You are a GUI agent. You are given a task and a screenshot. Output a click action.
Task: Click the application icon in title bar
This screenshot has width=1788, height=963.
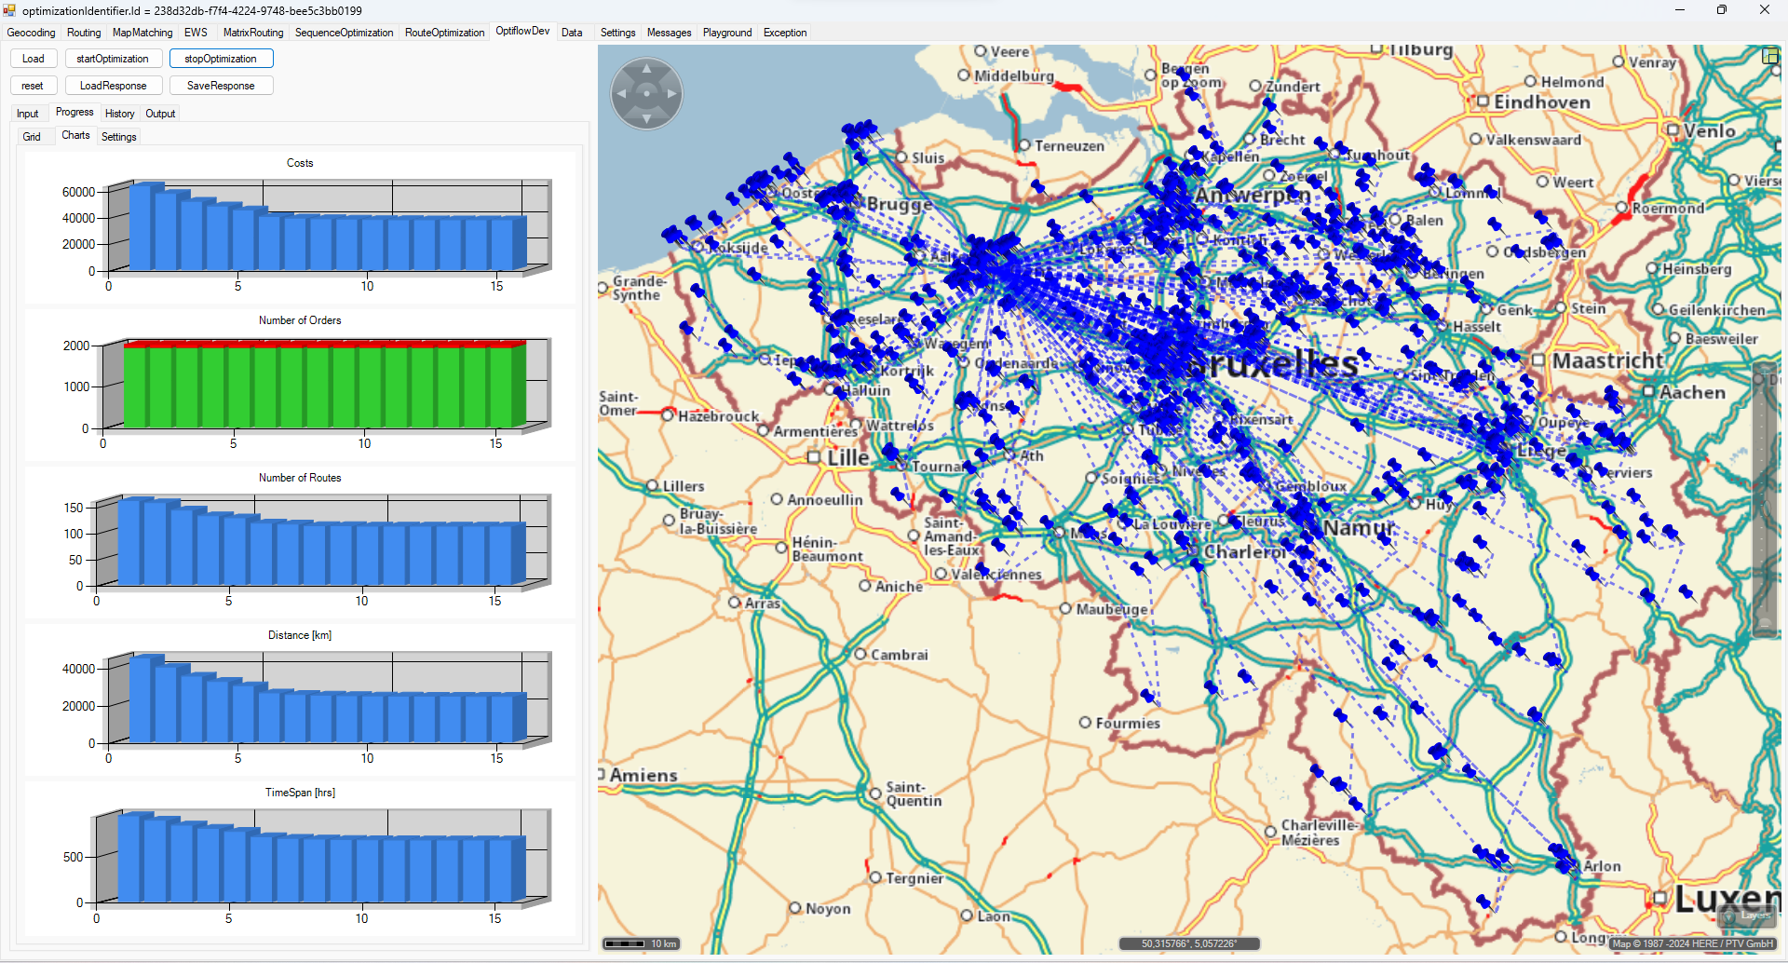[10, 10]
